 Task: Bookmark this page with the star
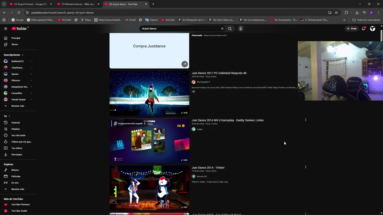pos(336,13)
